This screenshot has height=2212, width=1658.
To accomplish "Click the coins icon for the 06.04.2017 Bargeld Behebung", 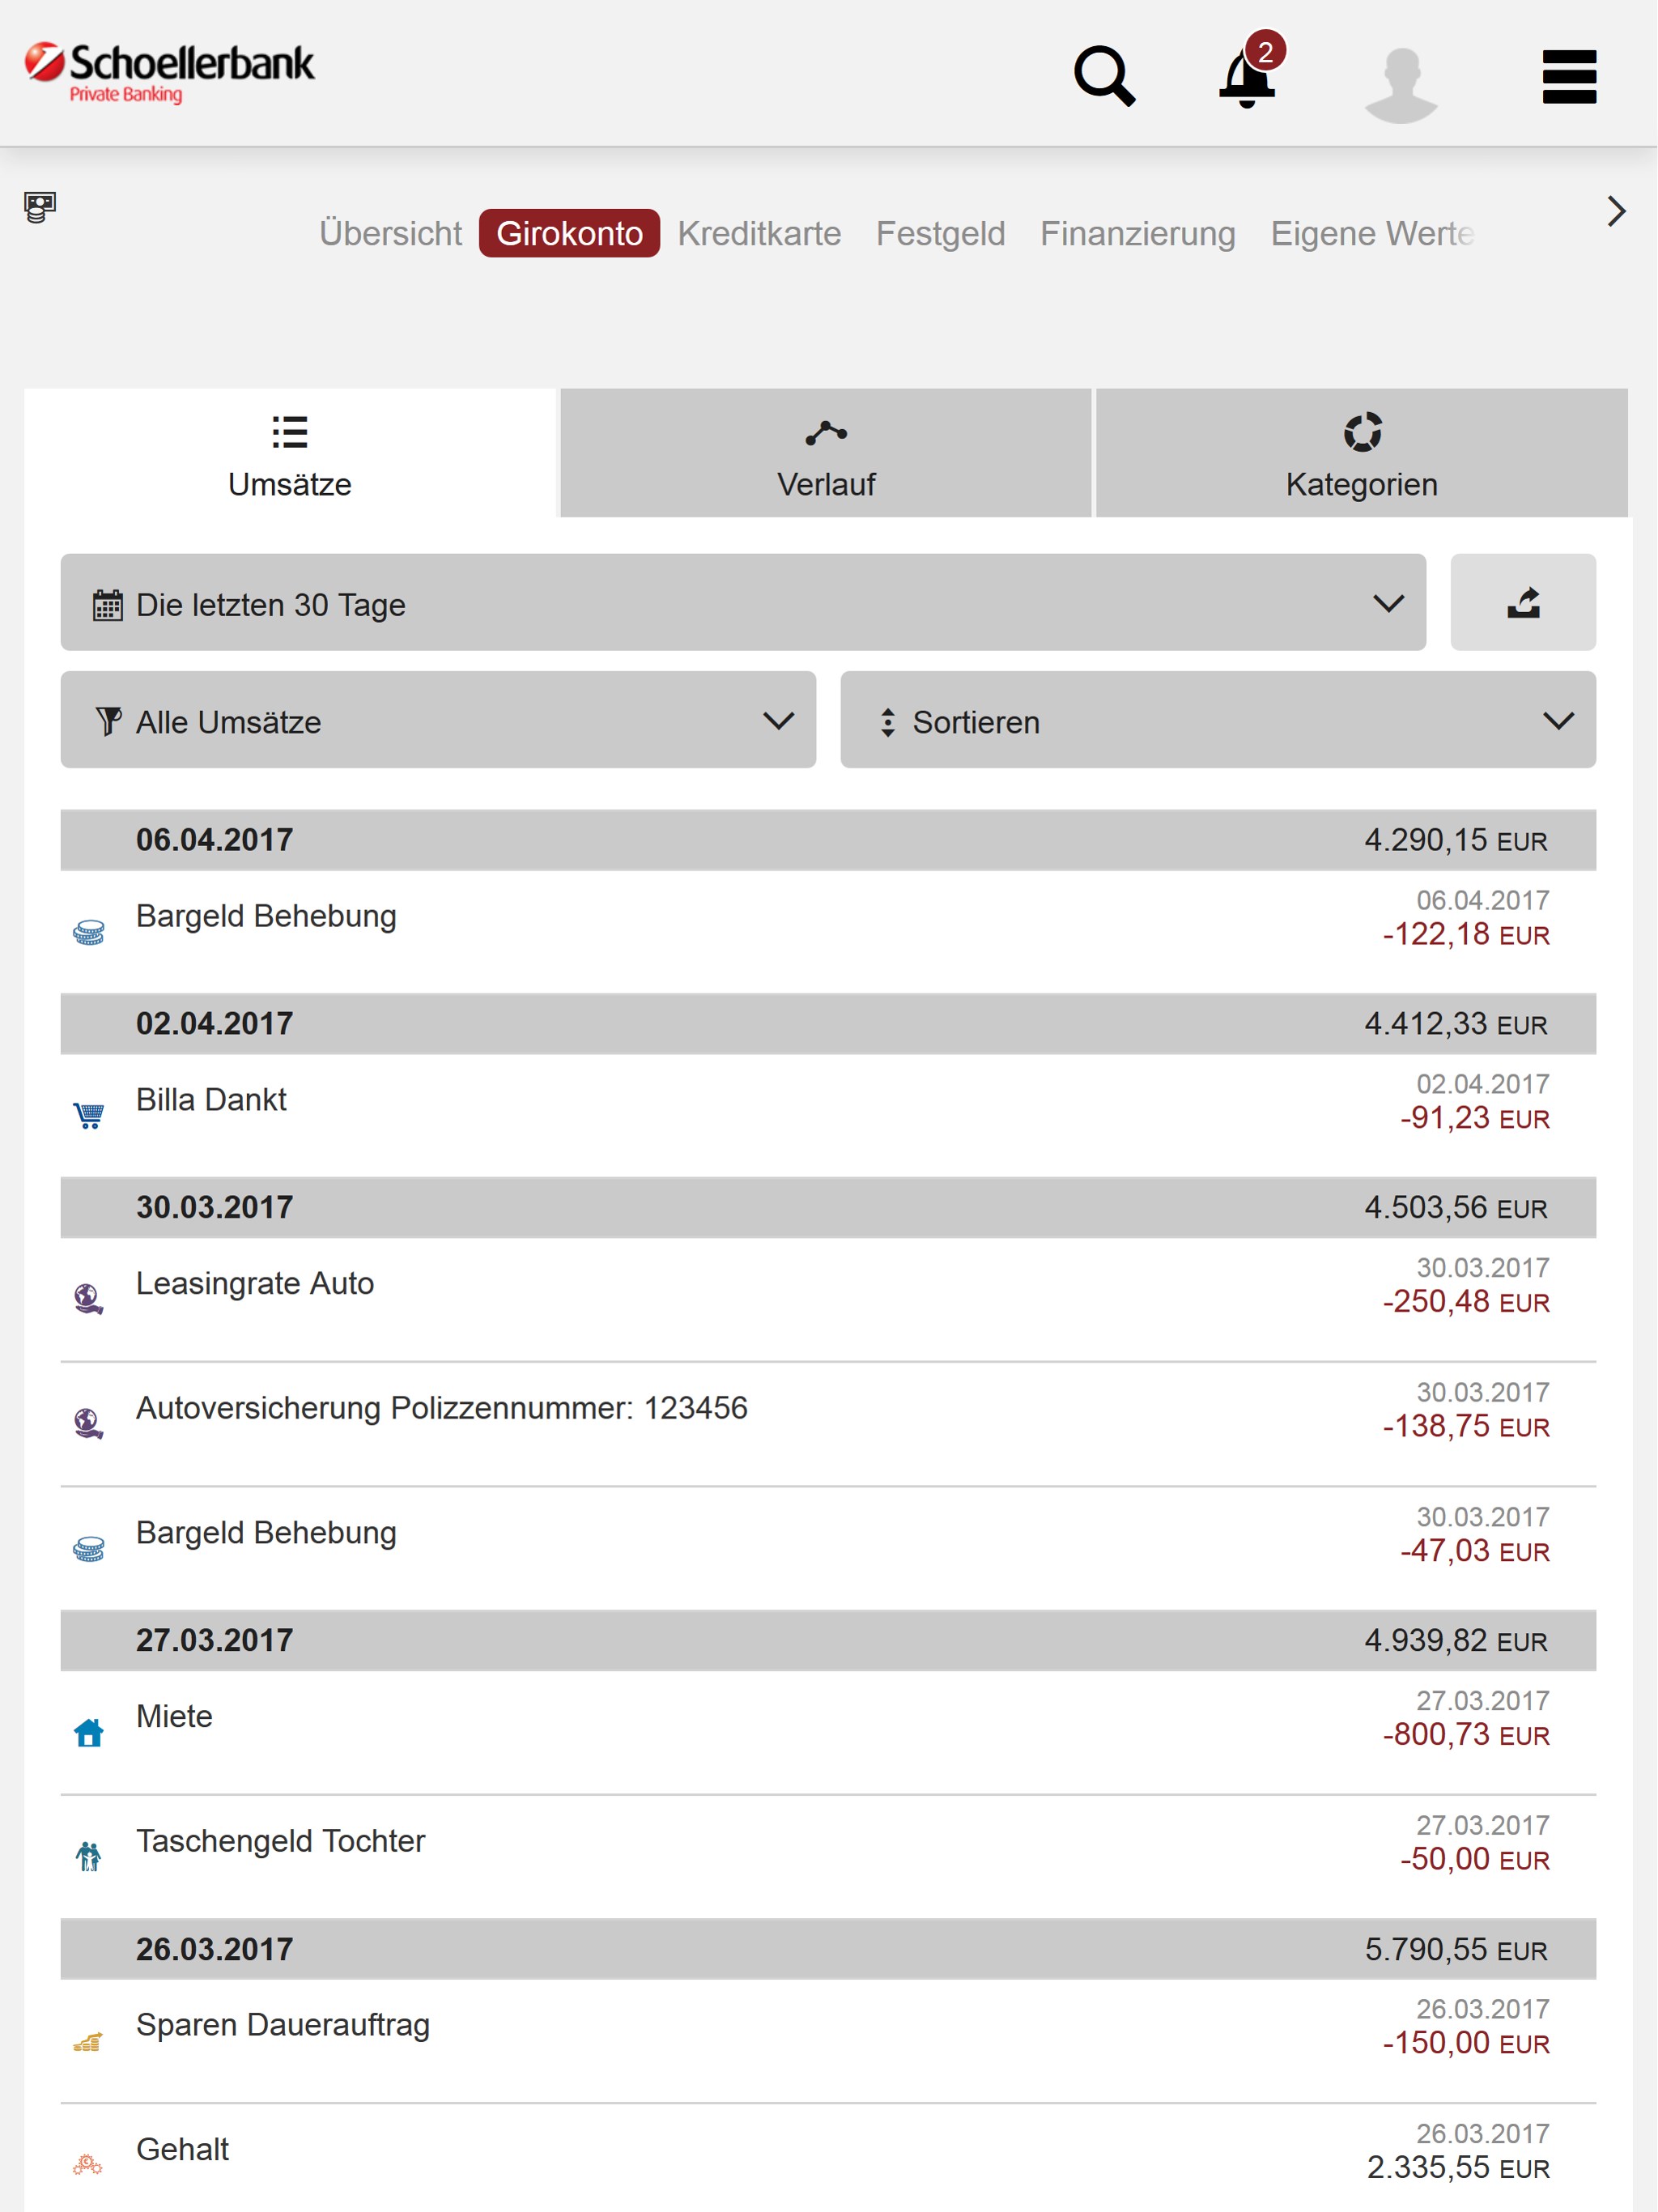I will [x=89, y=932].
